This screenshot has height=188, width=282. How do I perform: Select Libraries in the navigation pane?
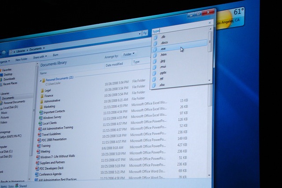click(5, 93)
